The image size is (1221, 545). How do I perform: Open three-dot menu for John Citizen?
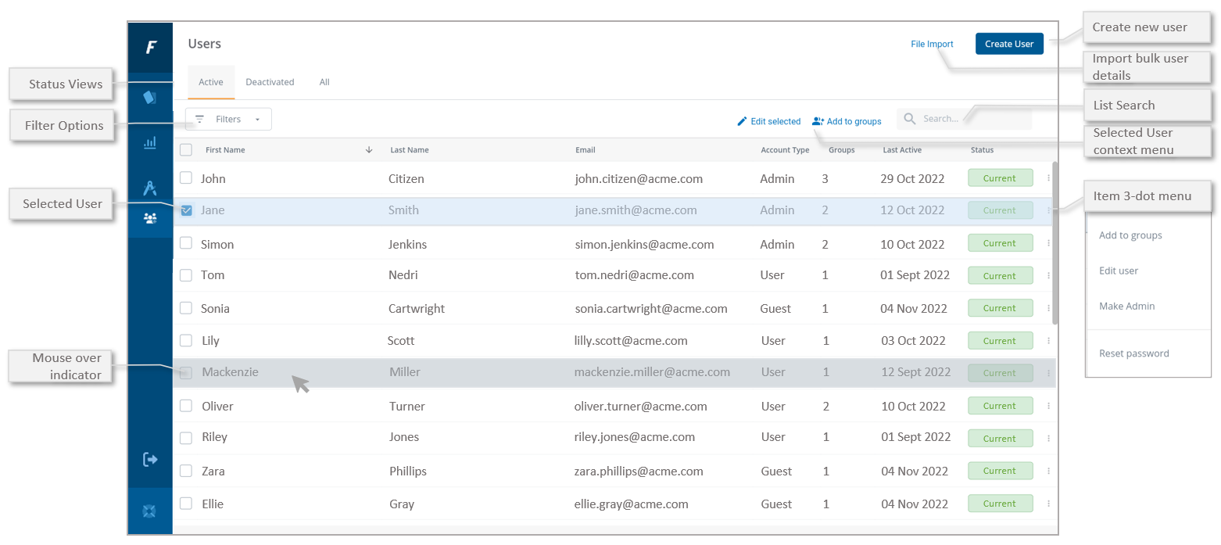tap(1048, 178)
